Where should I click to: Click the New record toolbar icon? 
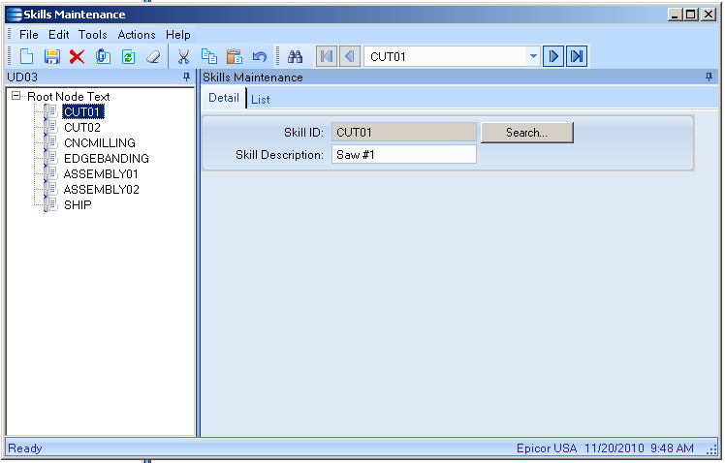pyautogui.click(x=27, y=56)
